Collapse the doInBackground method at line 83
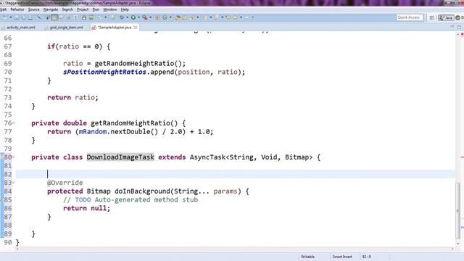 coord(13,182)
